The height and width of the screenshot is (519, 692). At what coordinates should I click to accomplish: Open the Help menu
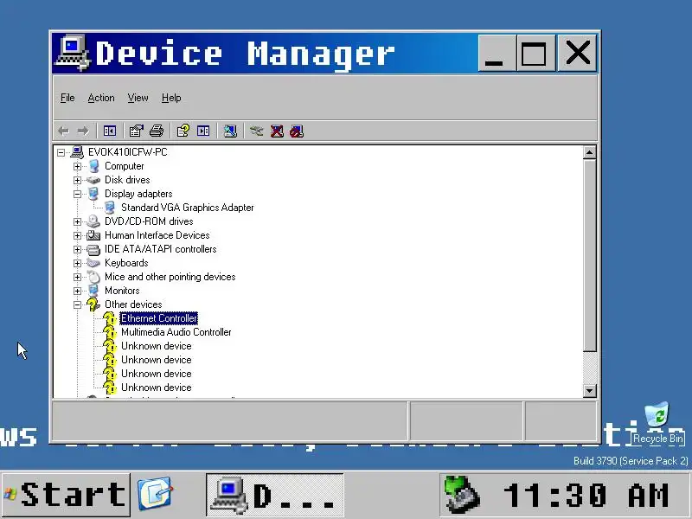point(171,98)
